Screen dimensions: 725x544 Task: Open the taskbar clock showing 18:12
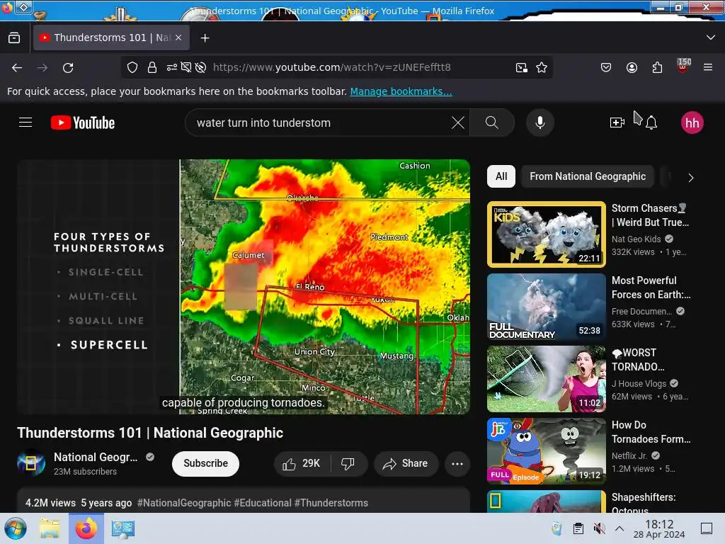click(x=659, y=528)
